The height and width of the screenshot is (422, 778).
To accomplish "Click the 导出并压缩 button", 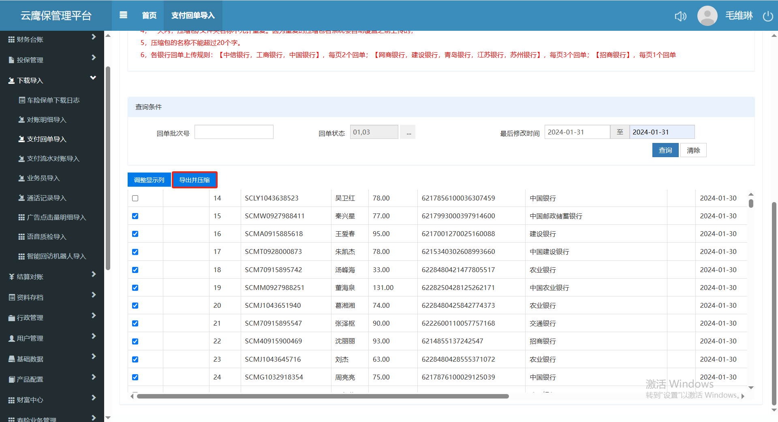I will [194, 180].
